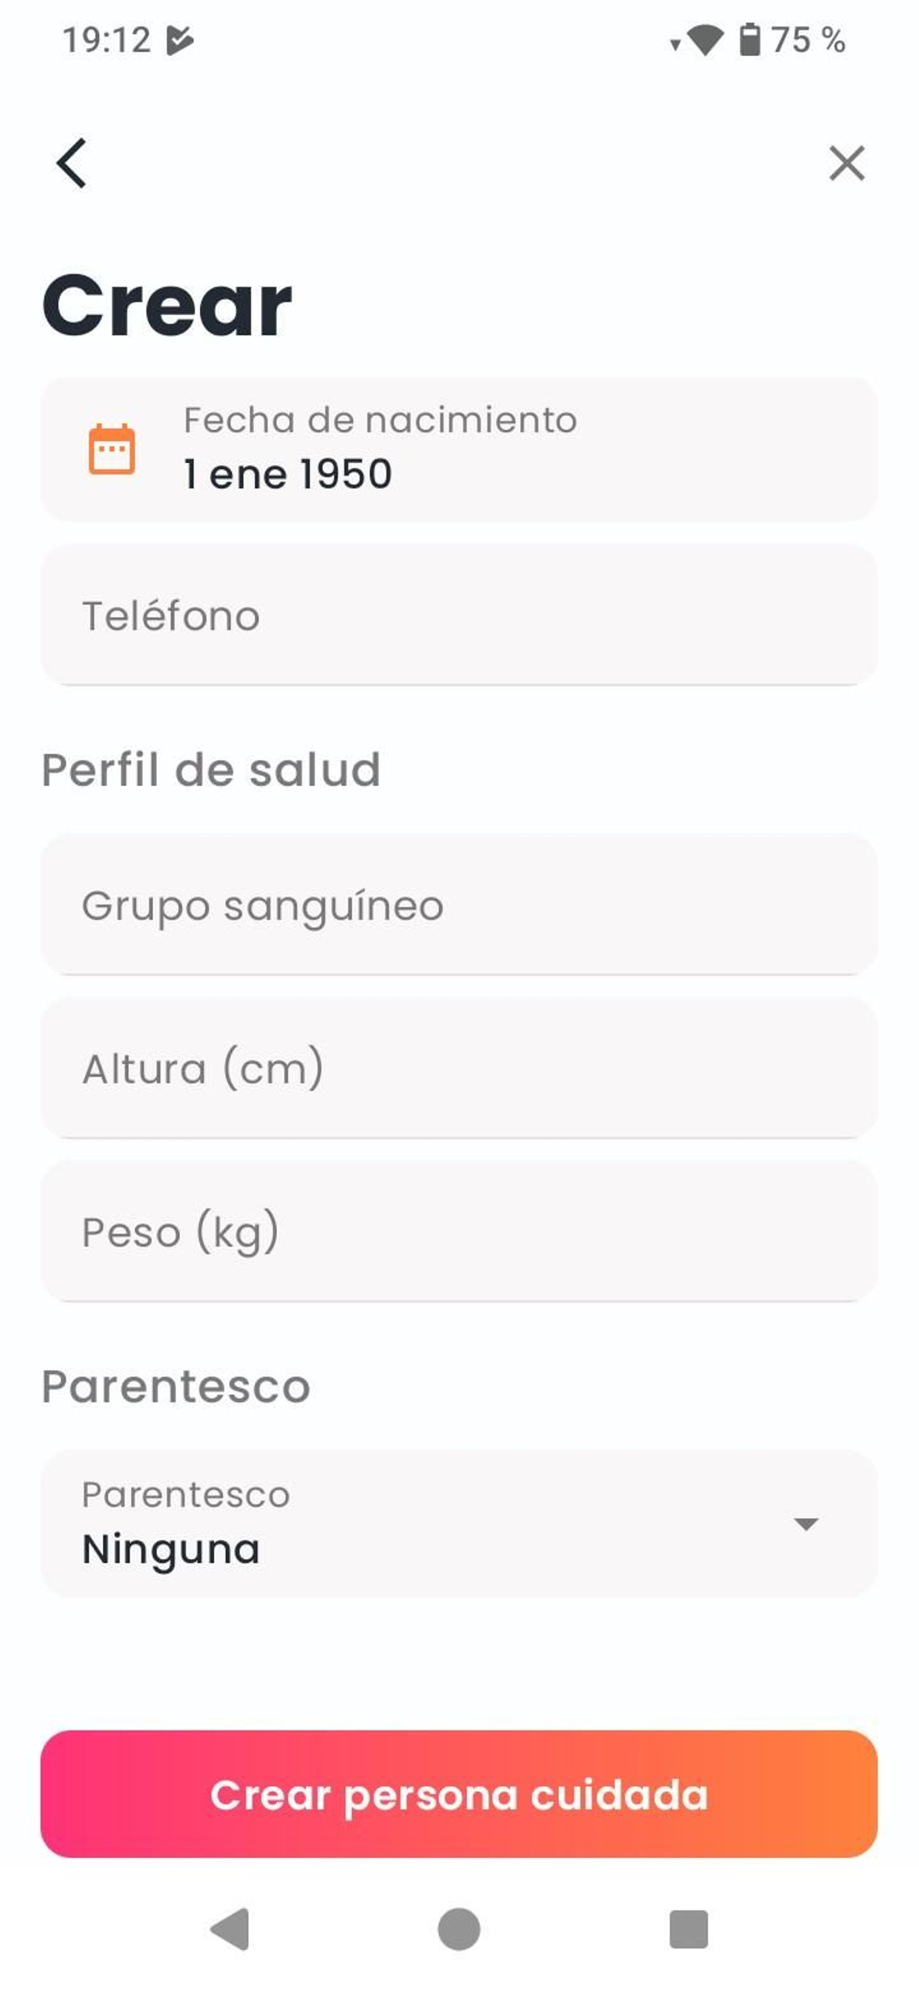The image size is (919, 1991).
Task: Tap the Grupo sanguíneo field
Action: pos(458,905)
